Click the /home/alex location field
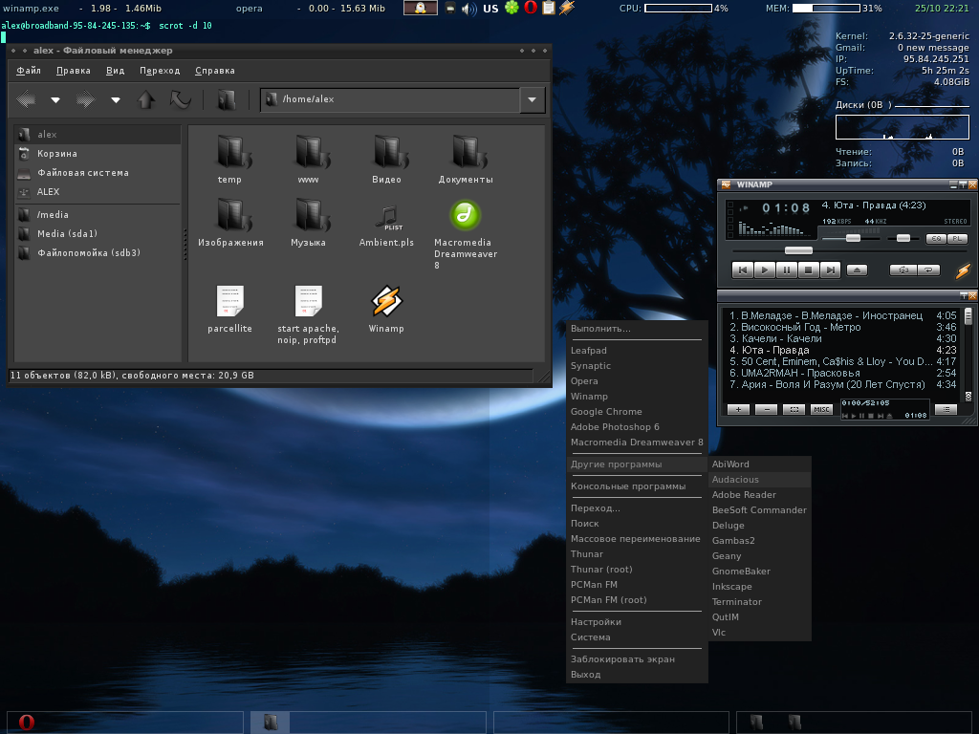This screenshot has width=979, height=734. (390, 99)
